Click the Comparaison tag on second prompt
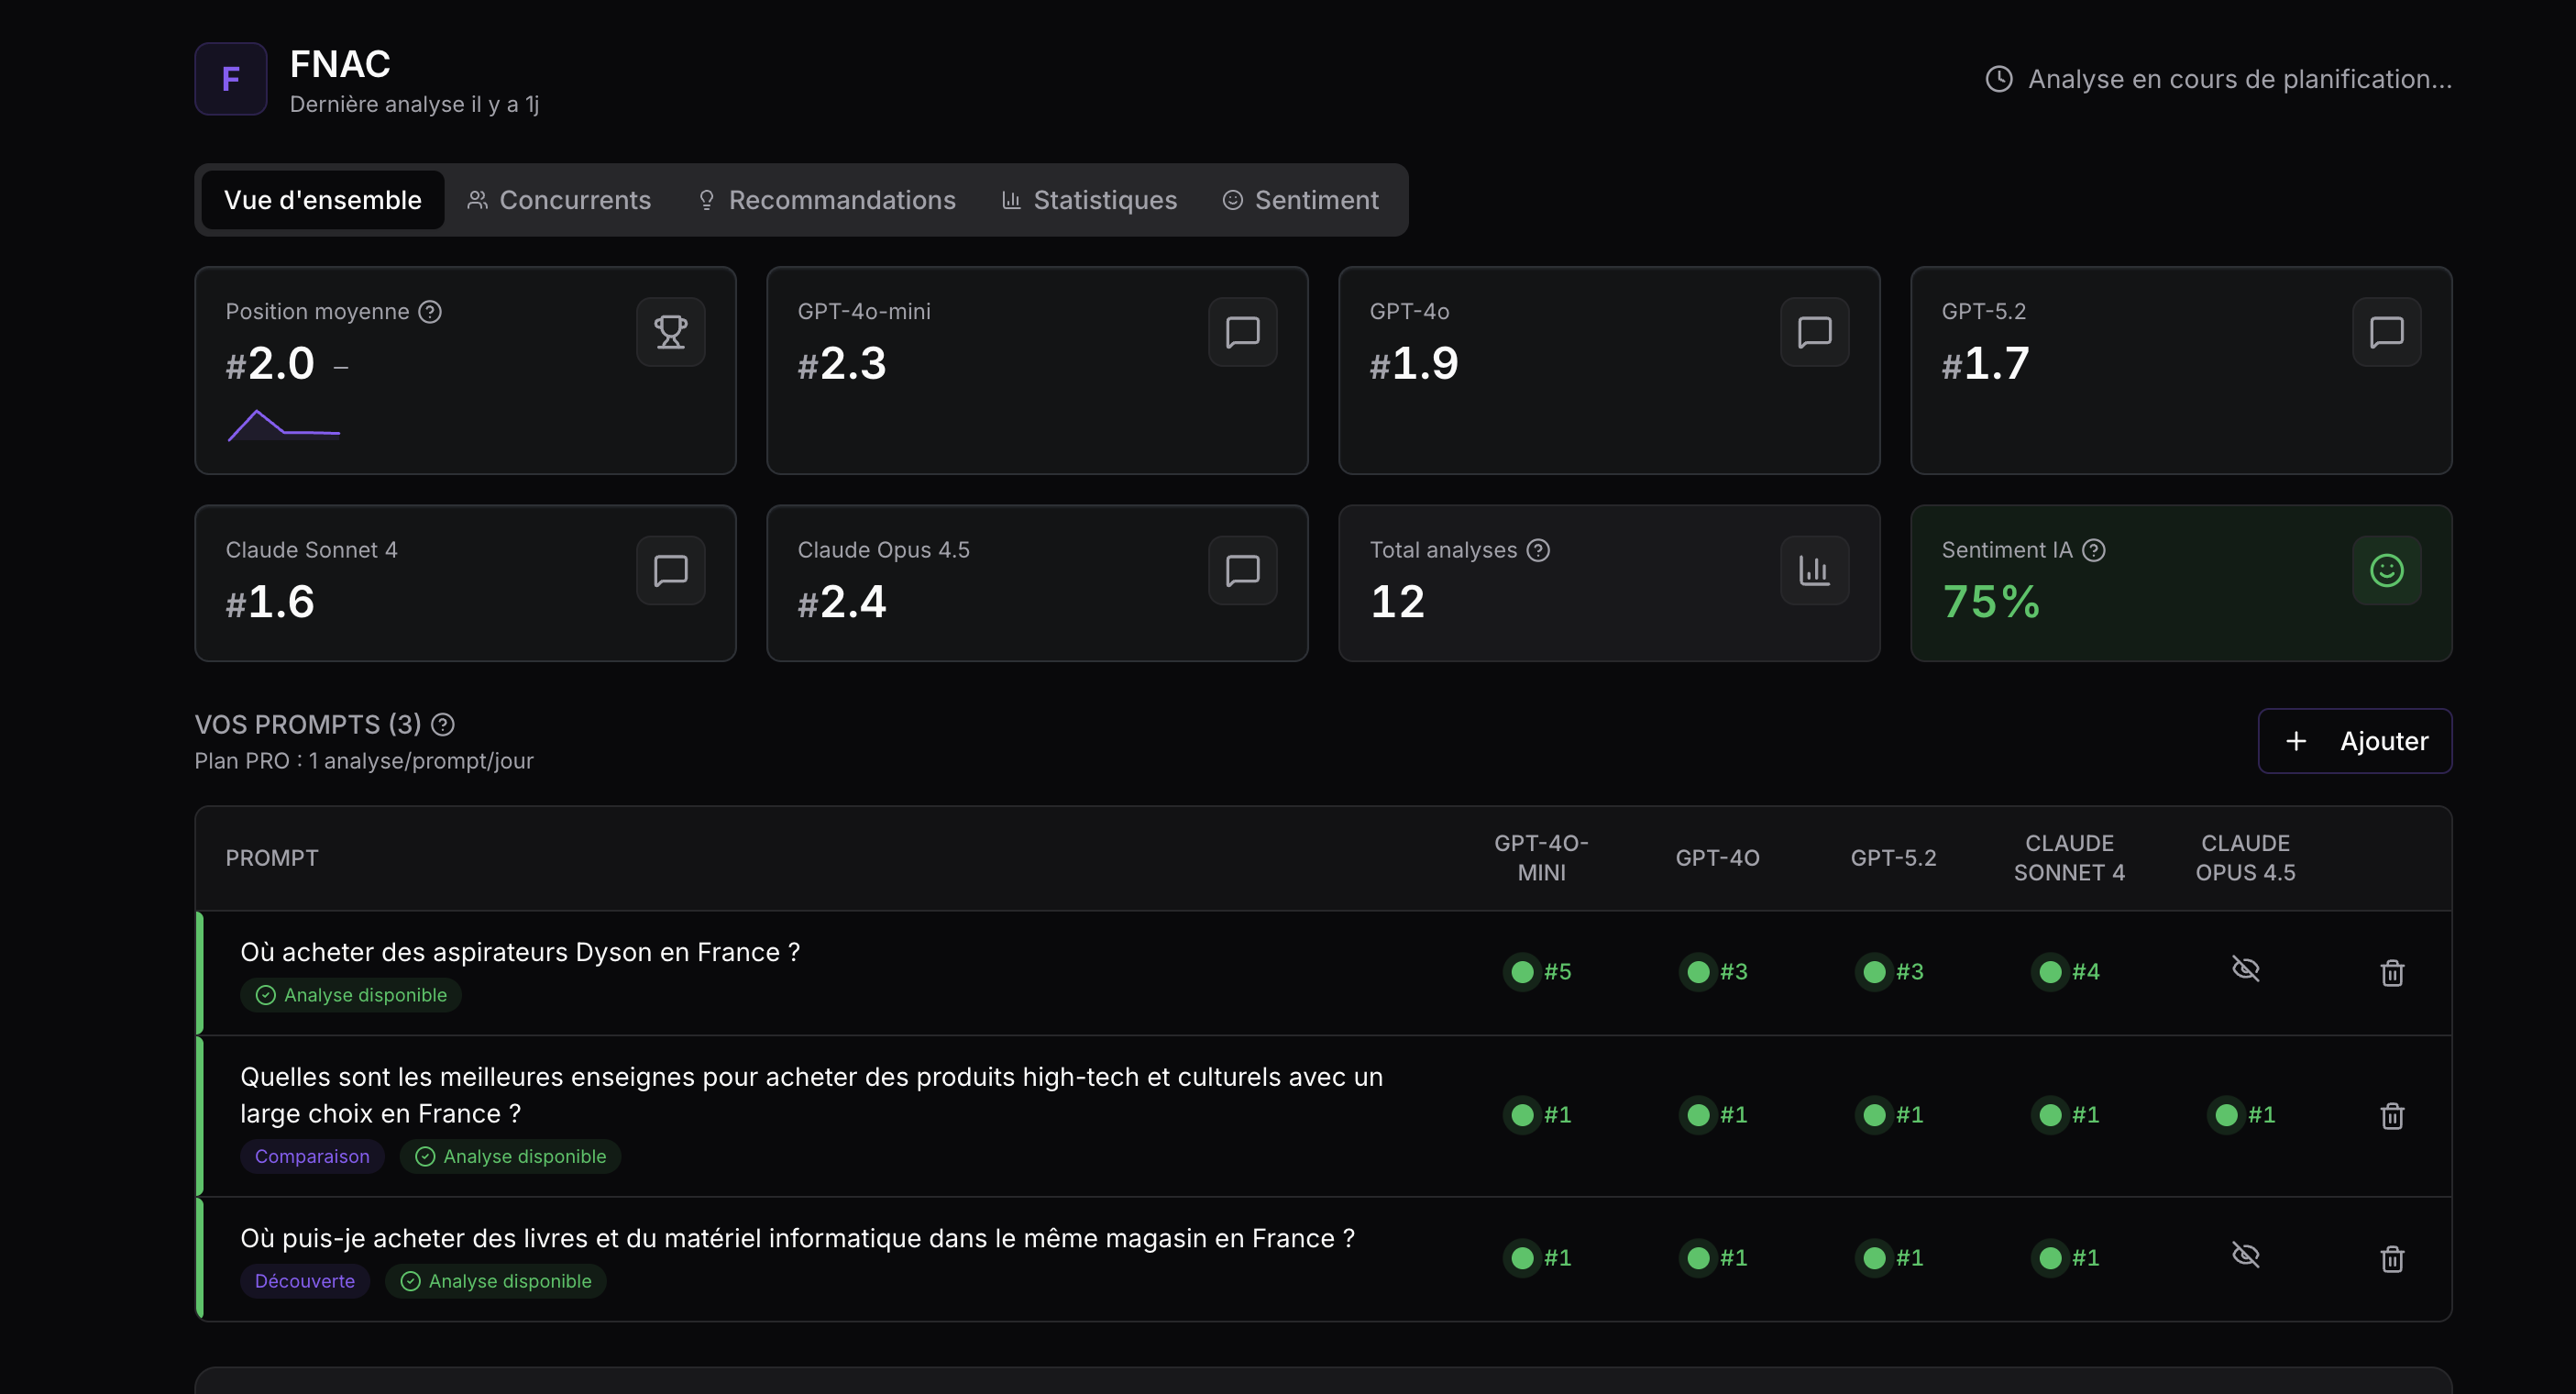Image resolution: width=2576 pixels, height=1394 pixels. click(312, 1156)
